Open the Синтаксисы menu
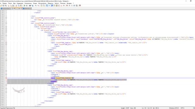Screen dimensions: 195x109 point(28,3)
